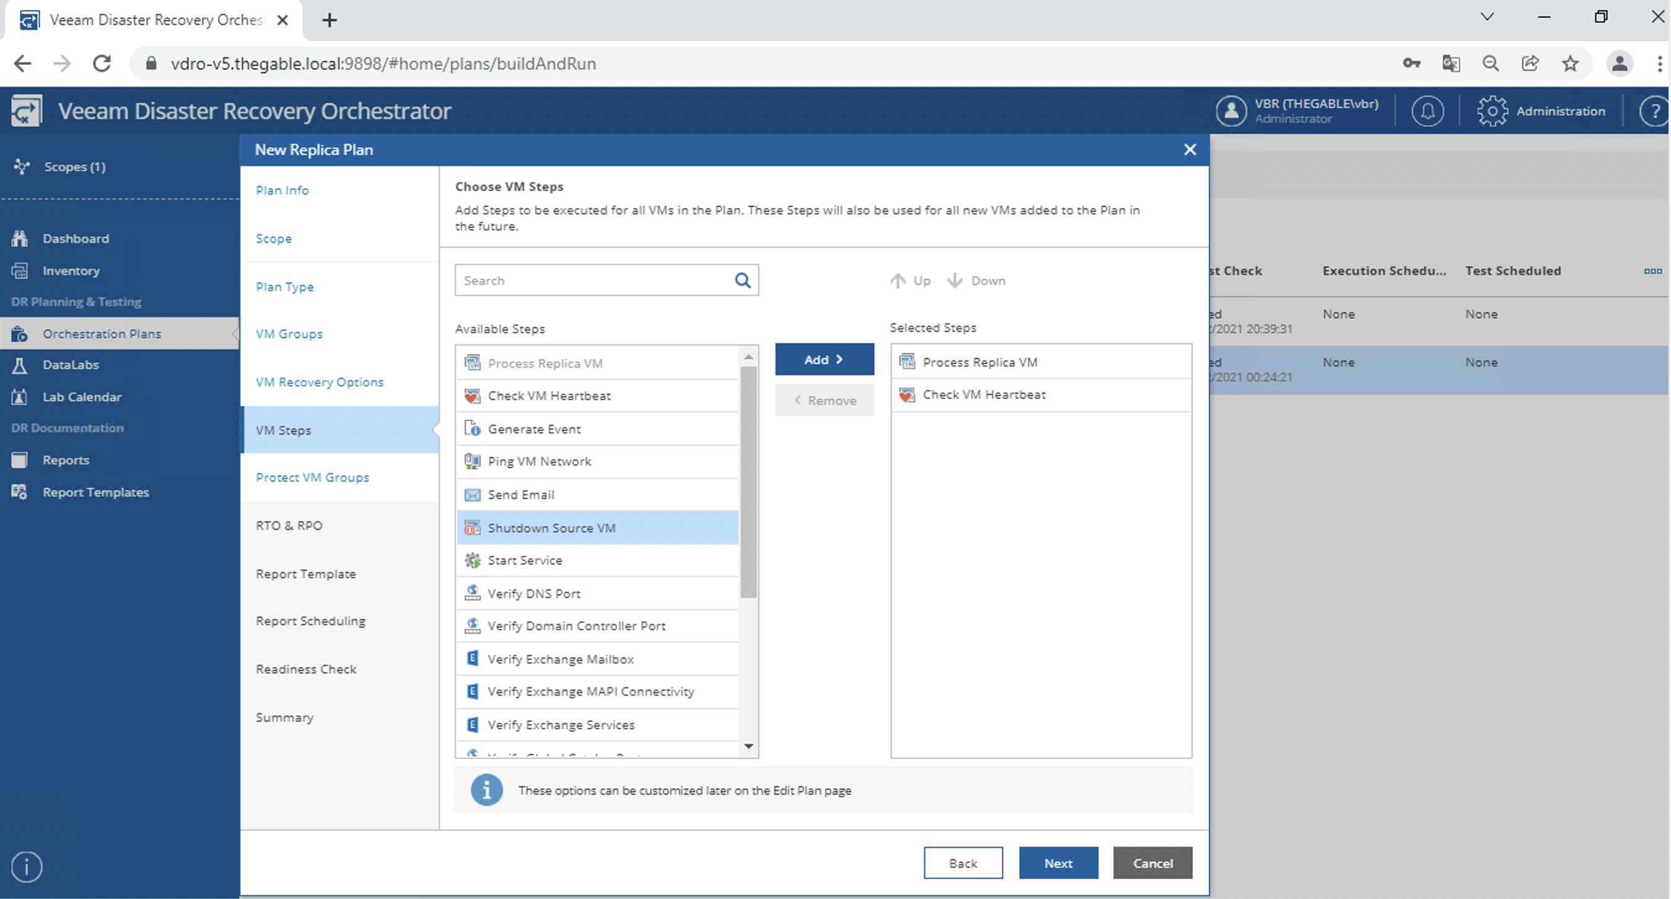The width and height of the screenshot is (1671, 899).
Task: Click the Next button
Action: 1058,863
